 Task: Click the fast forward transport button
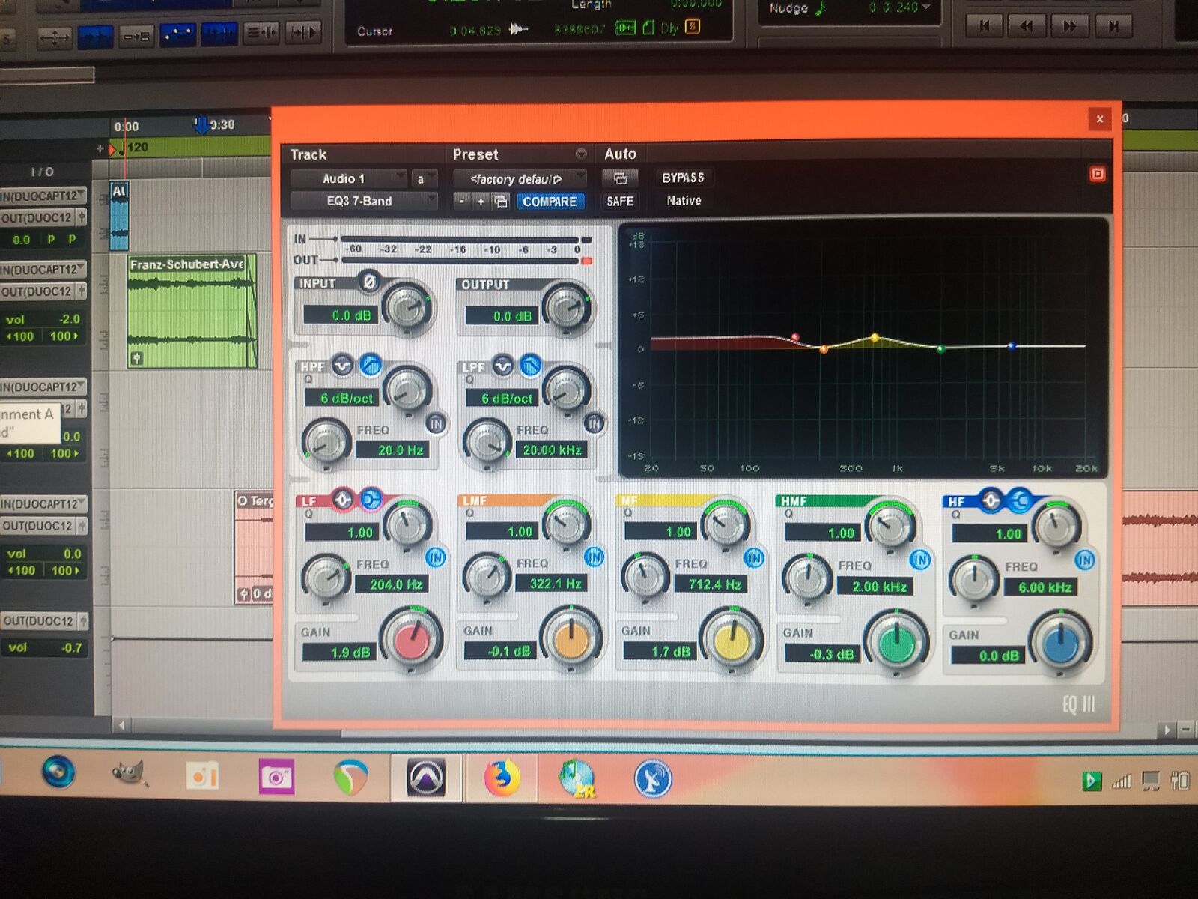point(1069,27)
